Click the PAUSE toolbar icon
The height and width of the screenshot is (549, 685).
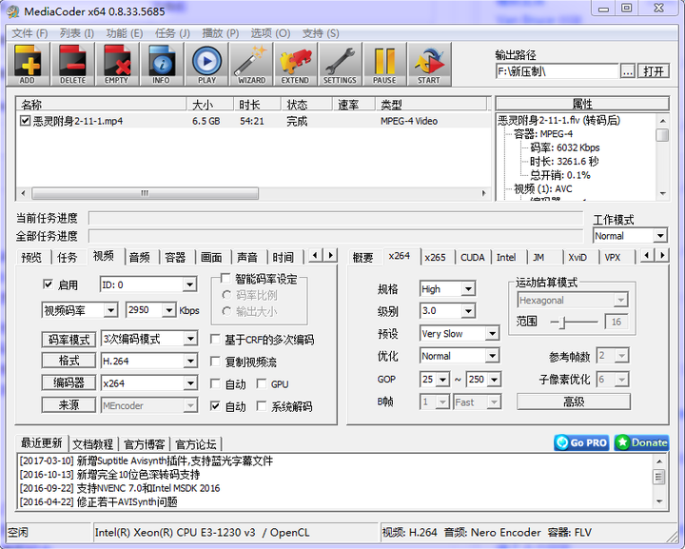point(384,64)
